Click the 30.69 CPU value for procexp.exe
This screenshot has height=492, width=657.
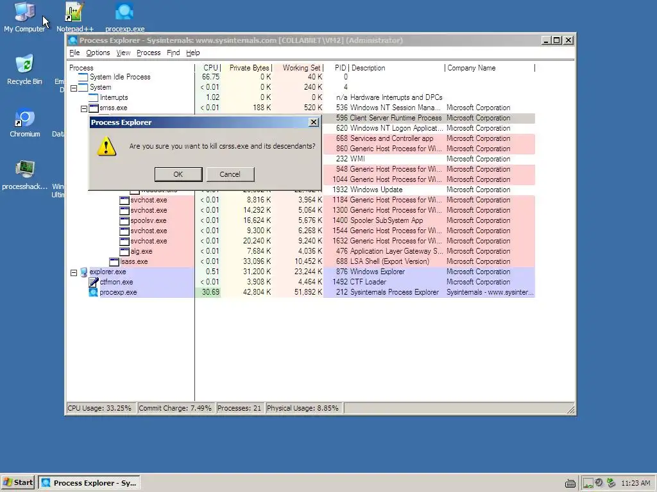tap(210, 292)
